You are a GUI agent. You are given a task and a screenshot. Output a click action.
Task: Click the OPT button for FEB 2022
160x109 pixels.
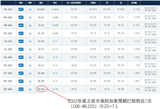[21, 9]
